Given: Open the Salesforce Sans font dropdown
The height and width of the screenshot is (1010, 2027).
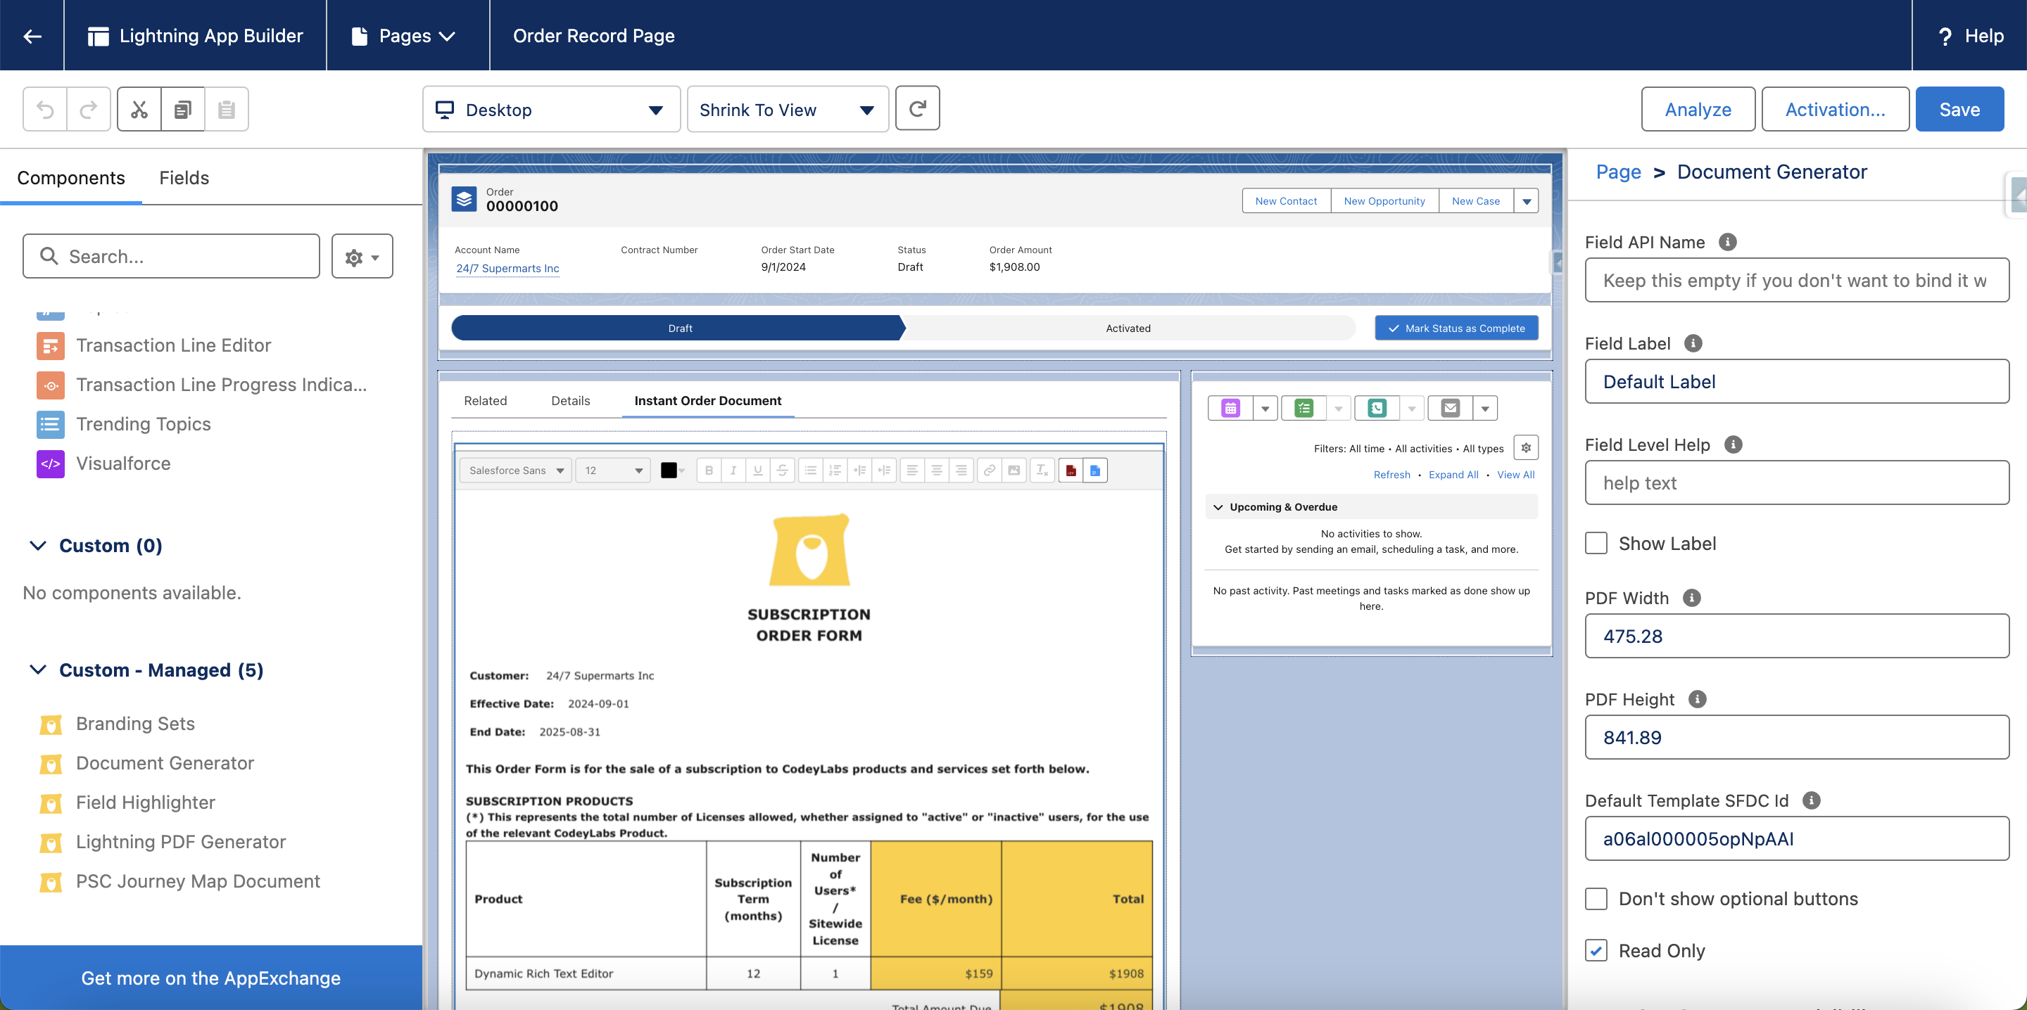Looking at the screenshot, I should coord(515,471).
